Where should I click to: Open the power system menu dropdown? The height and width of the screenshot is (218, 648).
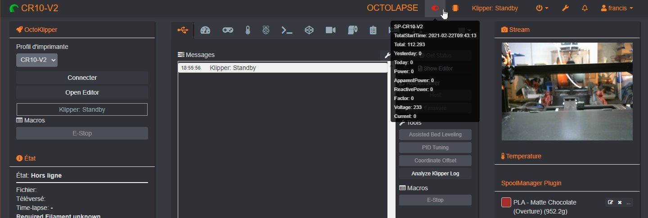pos(542,8)
